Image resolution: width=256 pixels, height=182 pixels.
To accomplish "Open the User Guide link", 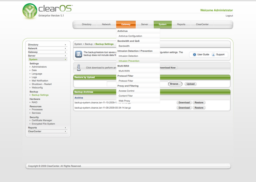I will click(x=203, y=55).
